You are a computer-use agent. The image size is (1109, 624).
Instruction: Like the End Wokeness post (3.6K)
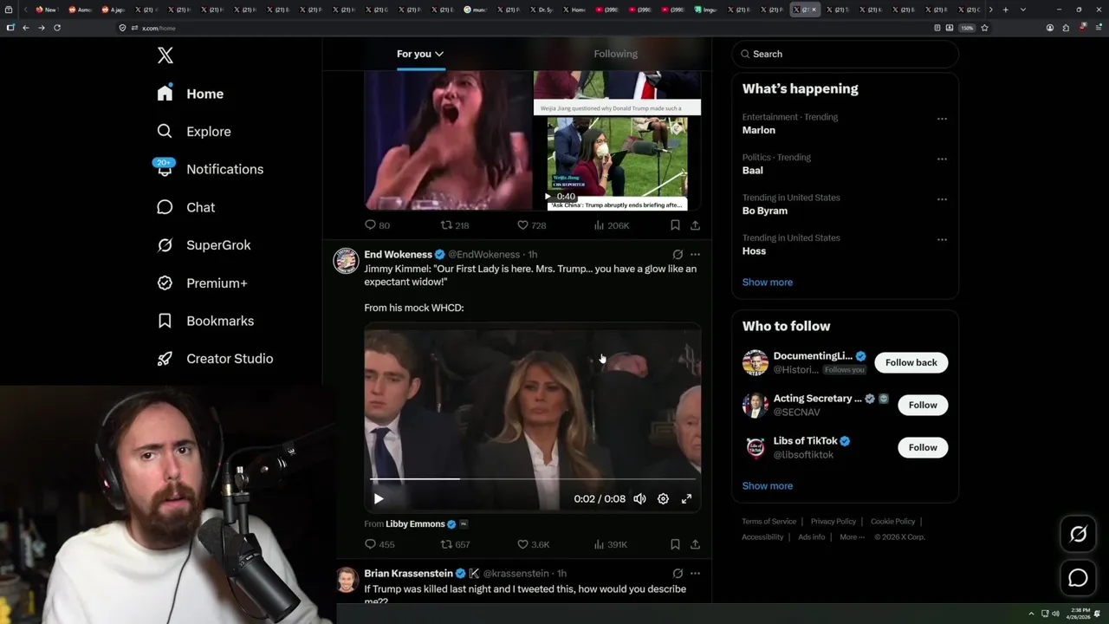(533, 544)
